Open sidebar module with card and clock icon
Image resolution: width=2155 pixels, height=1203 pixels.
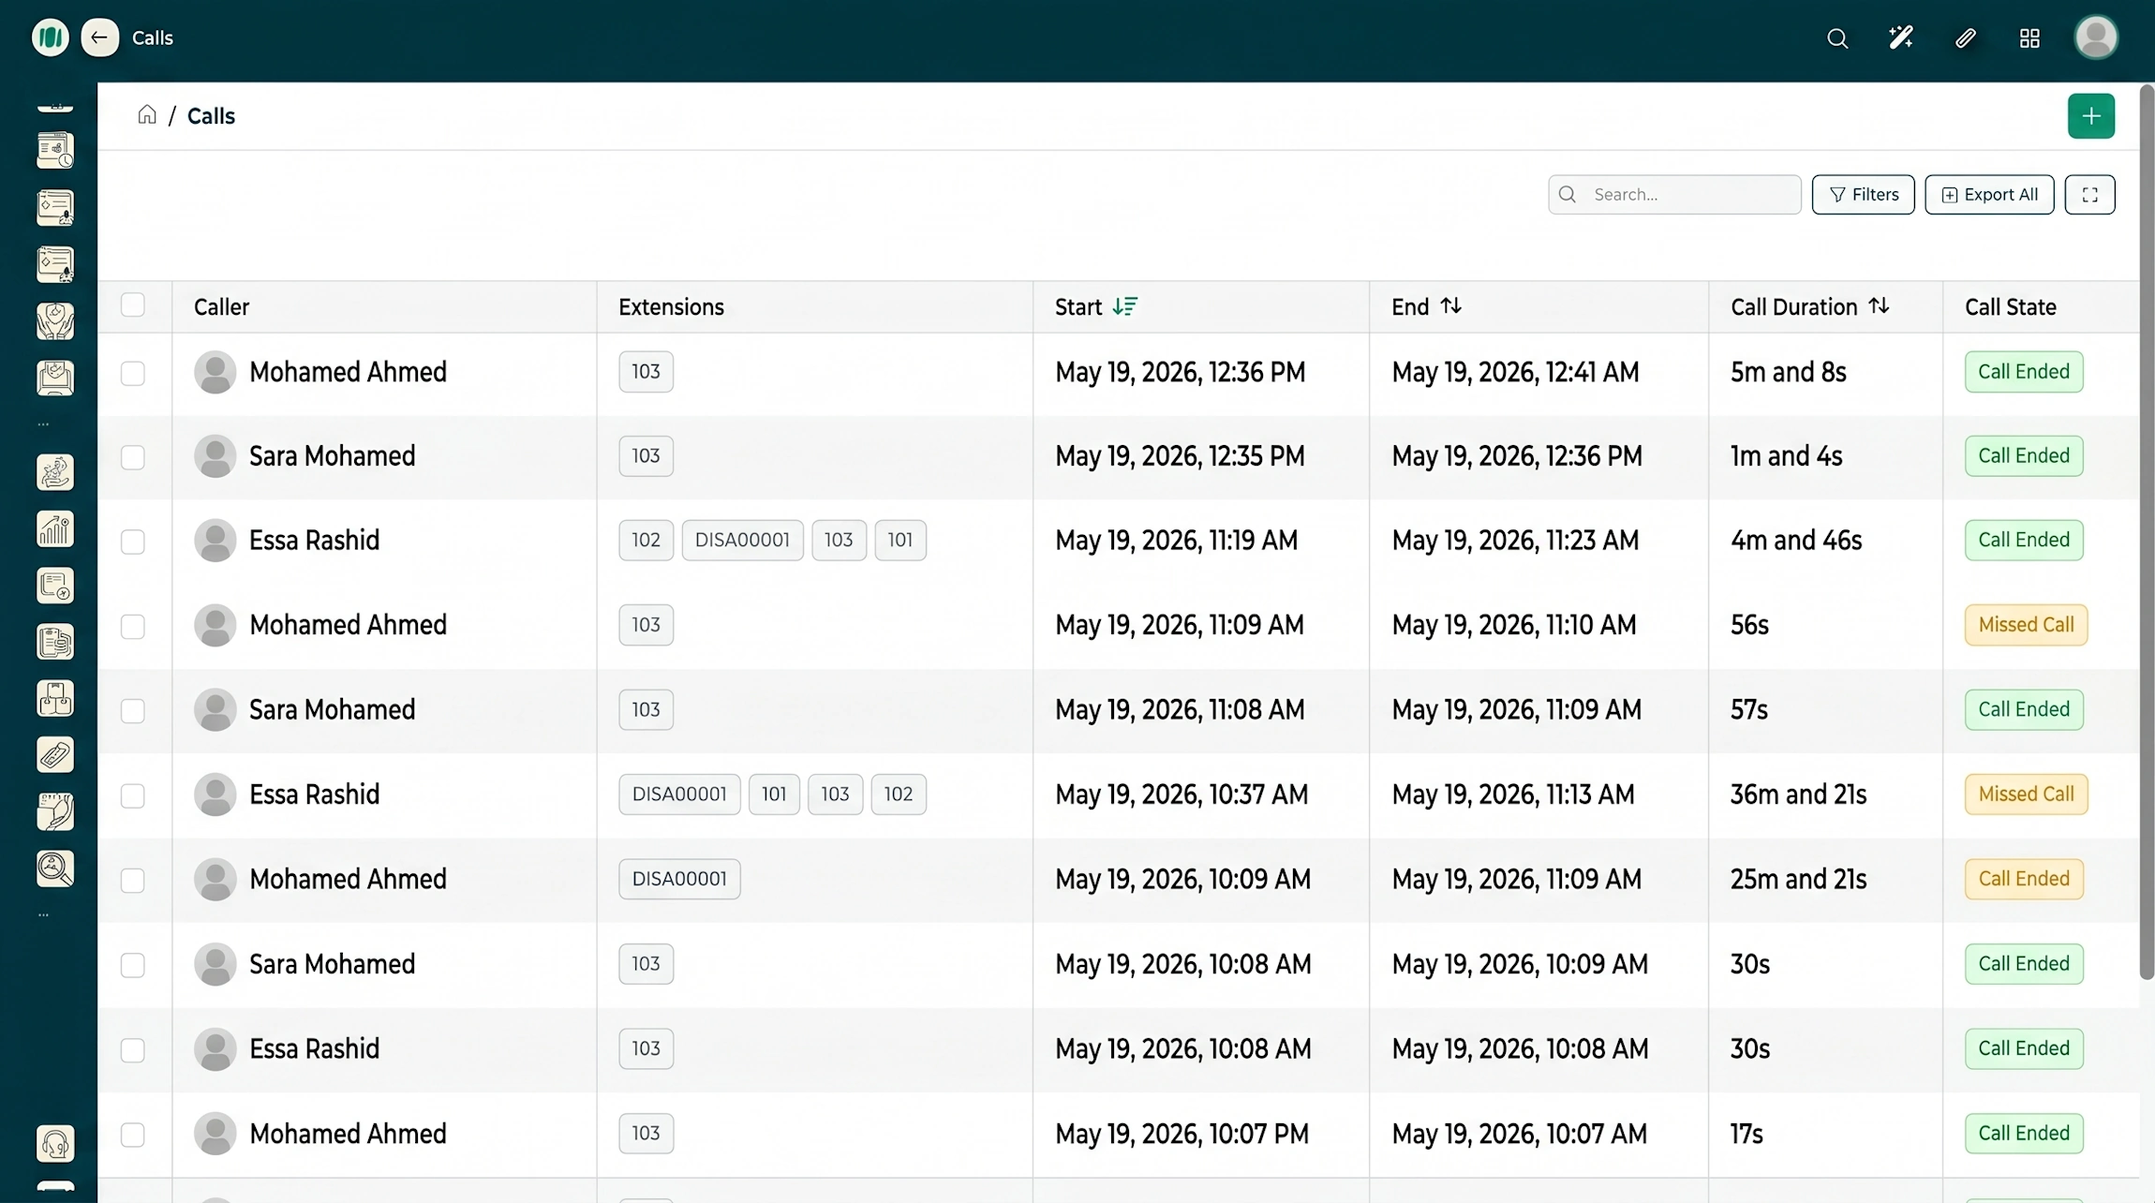click(x=55, y=150)
